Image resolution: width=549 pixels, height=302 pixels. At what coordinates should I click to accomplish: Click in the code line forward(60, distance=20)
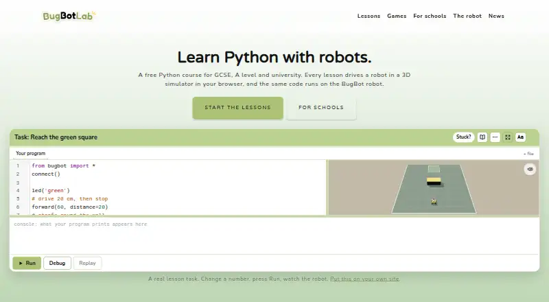click(x=70, y=207)
